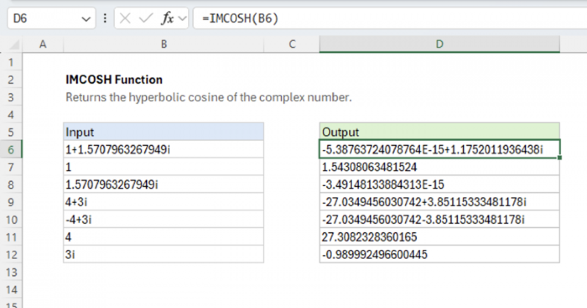The width and height of the screenshot is (587, 308).
Task: Click the vertical ellipsis beside the Name Box
Action: tap(105, 18)
